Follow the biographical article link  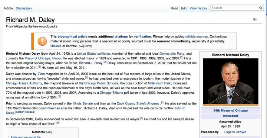(x=73, y=36)
